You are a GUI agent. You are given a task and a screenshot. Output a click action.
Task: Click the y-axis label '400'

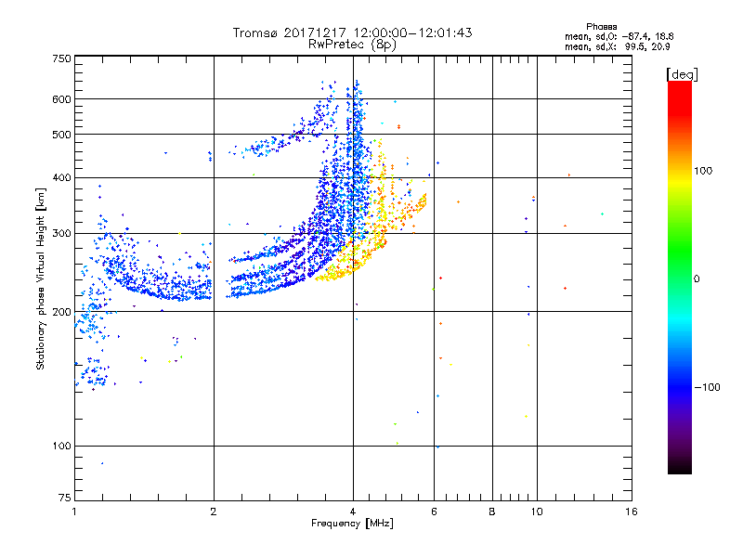tap(61, 178)
